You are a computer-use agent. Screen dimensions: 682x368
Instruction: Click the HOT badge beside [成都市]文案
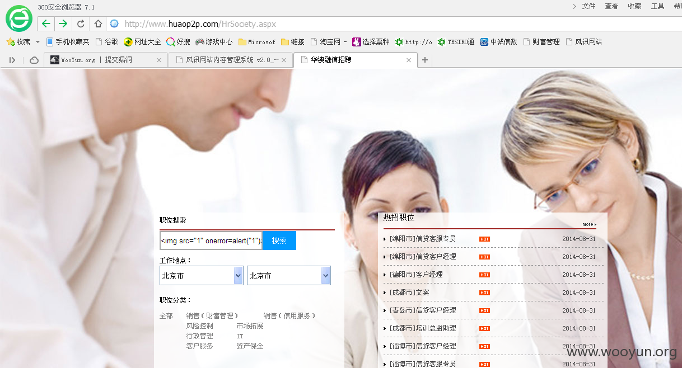484,292
